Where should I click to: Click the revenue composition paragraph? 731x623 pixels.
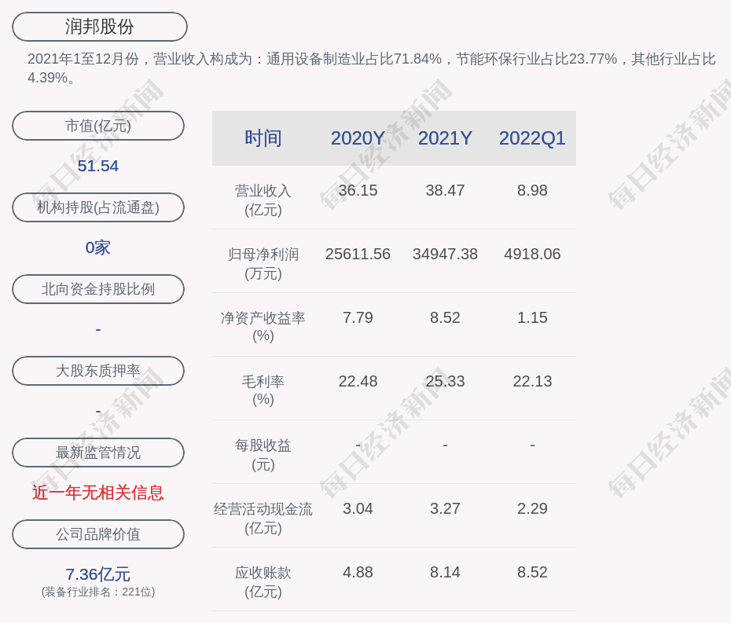pos(372,68)
